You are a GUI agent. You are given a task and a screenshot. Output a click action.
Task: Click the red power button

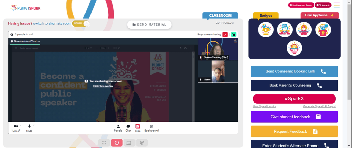[117, 143]
